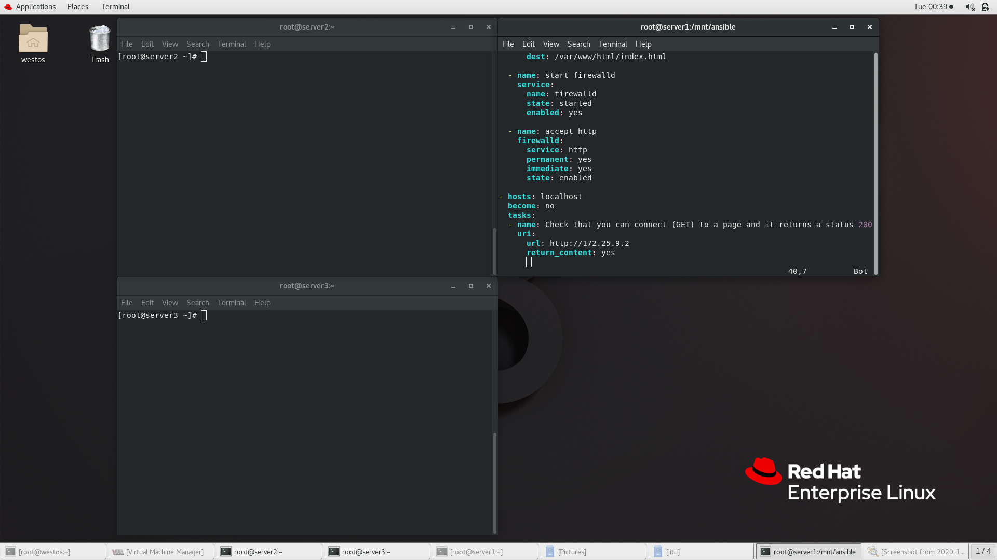Maximize the root@server2 terminal window
Viewport: 997px width, 560px height.
(471, 27)
